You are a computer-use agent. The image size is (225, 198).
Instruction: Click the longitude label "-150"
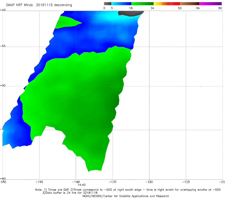click(x=3, y=182)
